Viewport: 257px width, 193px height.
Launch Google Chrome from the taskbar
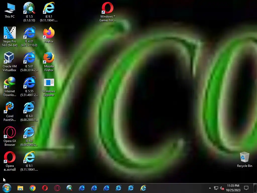pyautogui.click(x=33, y=188)
